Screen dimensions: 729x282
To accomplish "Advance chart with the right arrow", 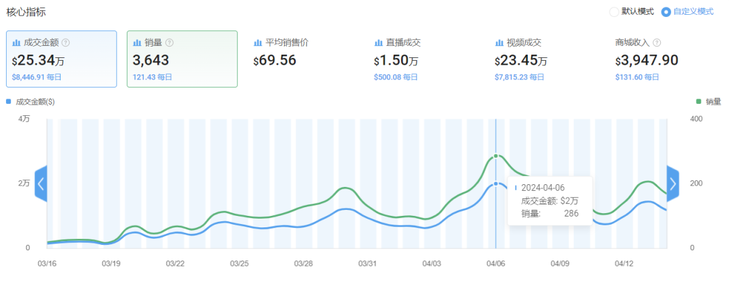I will 673,184.
